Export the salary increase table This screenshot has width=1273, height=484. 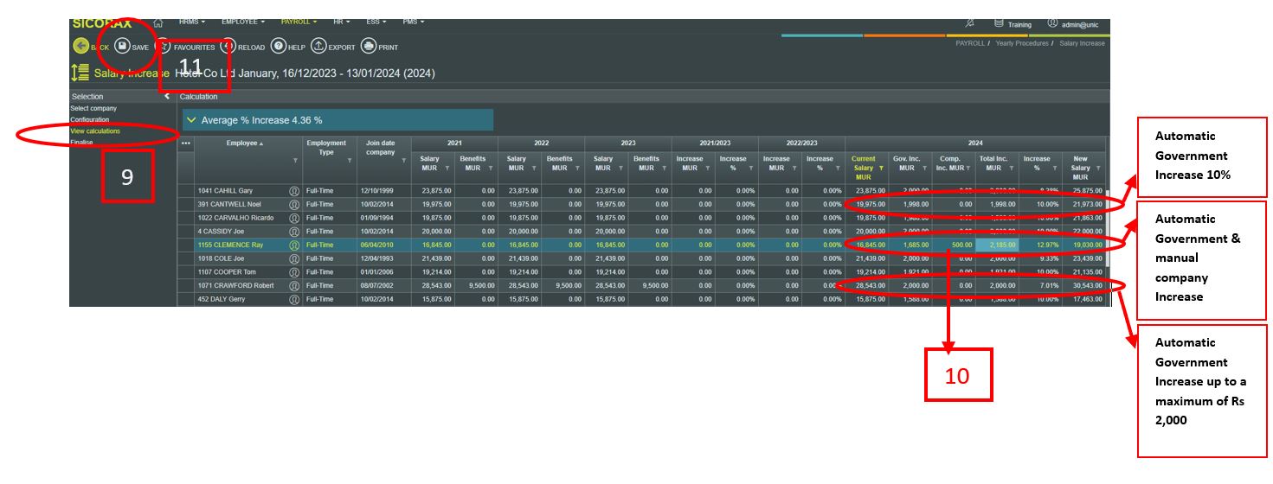(318, 47)
